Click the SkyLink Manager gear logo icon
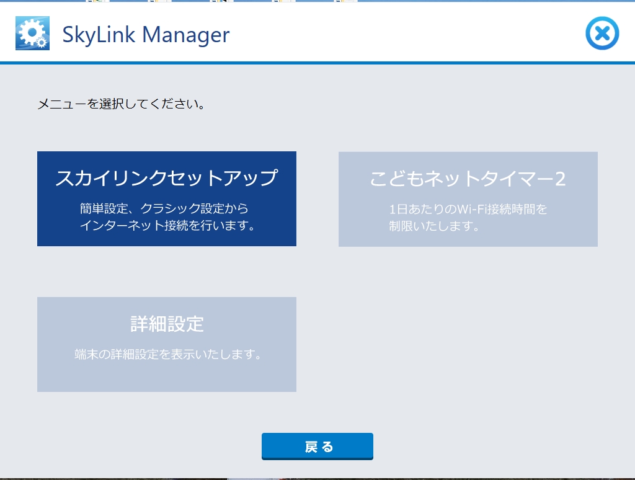This screenshot has height=480, width=635. point(32,33)
